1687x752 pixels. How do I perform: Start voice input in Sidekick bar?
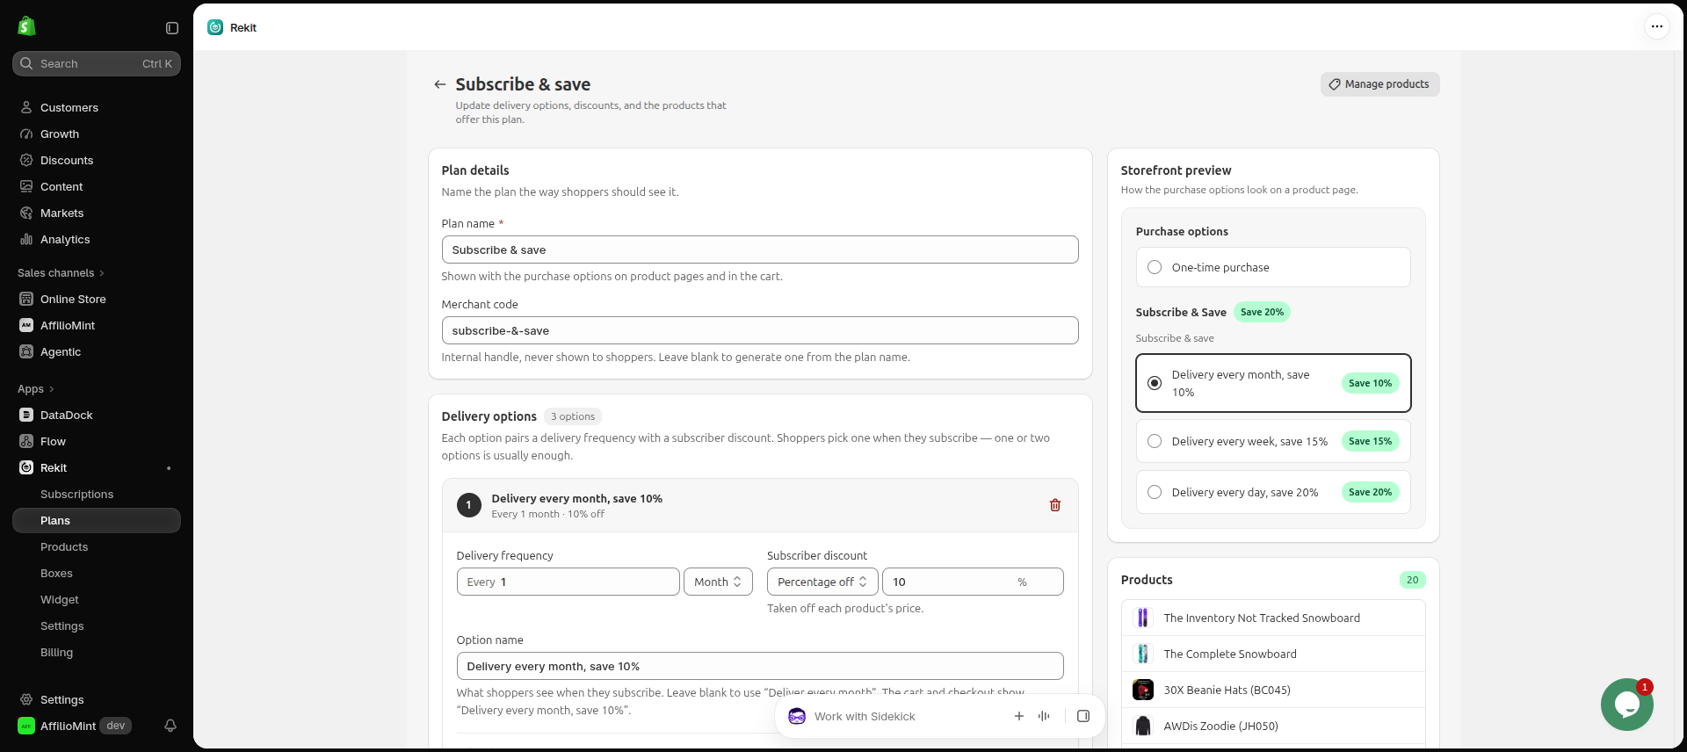[1044, 716]
